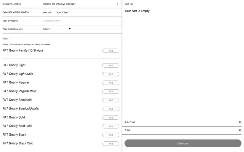Expand the Inclusive License plus icon
Image resolution: width=244 pixels, height=152 pixels.
coord(118,4)
